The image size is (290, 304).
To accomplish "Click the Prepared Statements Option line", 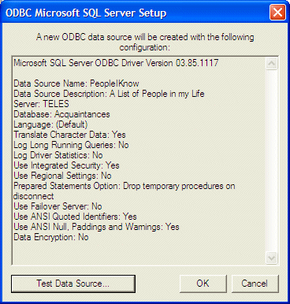I will (125, 191).
